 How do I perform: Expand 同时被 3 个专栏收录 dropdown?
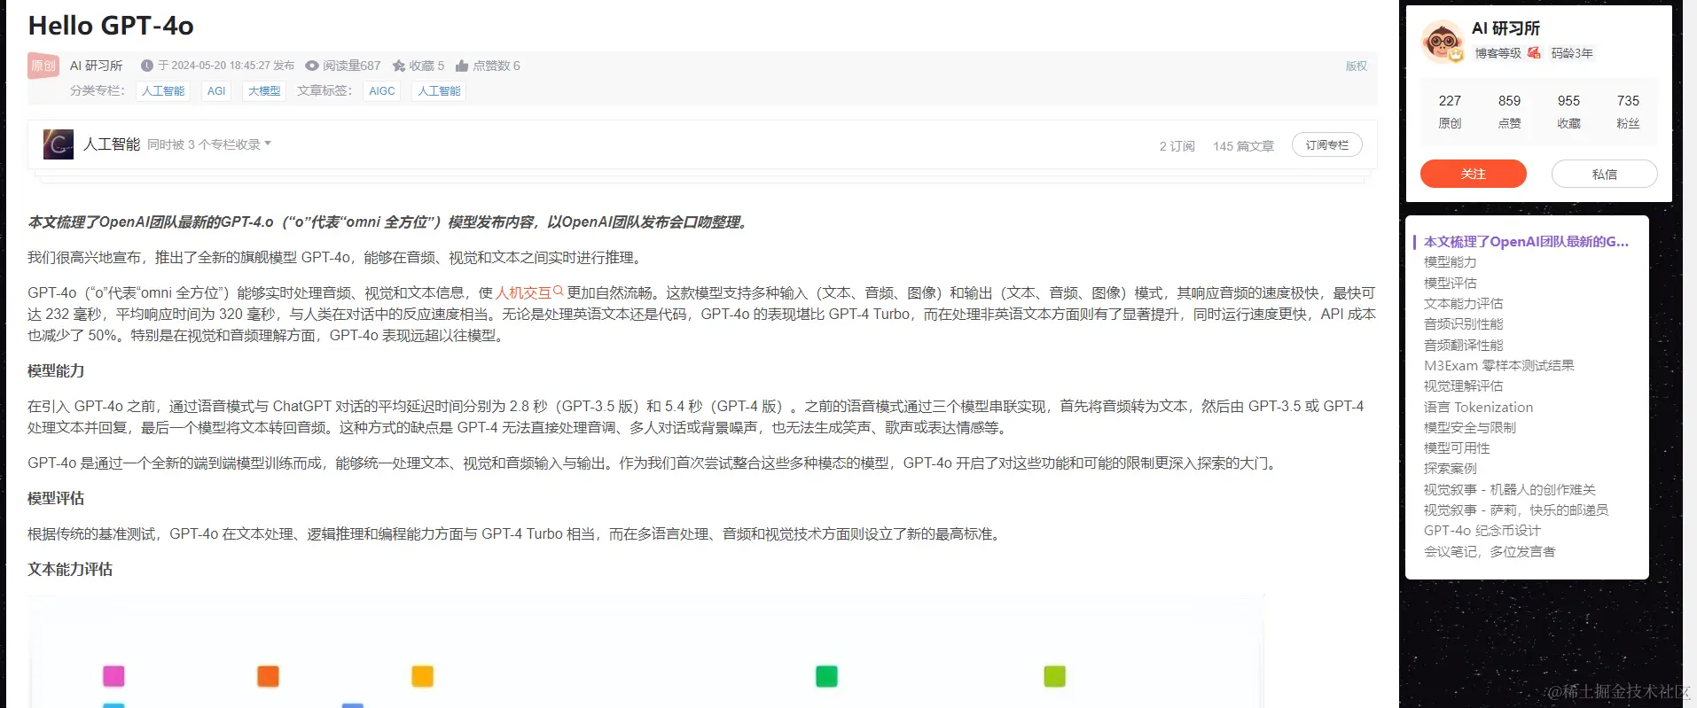point(209,144)
